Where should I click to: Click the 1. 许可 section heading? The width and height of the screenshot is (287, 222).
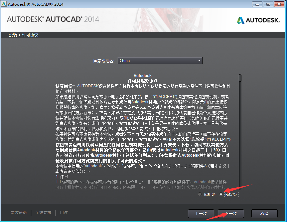(62, 177)
